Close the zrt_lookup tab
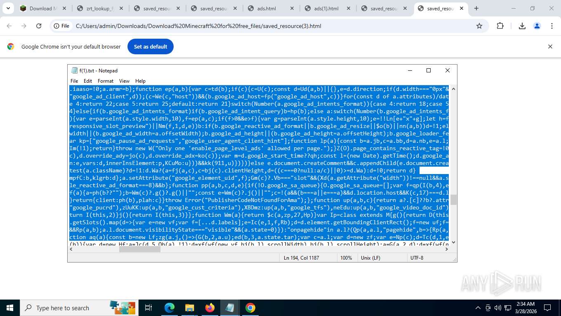 coord(121,8)
